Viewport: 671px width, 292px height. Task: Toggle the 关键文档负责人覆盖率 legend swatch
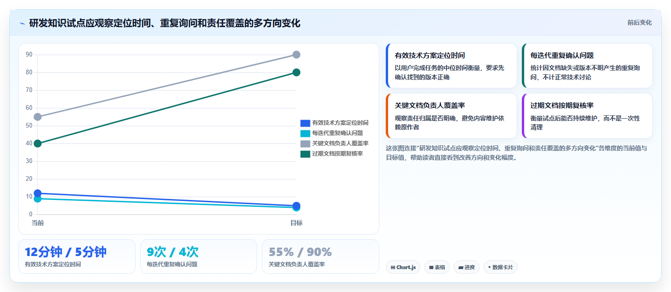point(305,143)
